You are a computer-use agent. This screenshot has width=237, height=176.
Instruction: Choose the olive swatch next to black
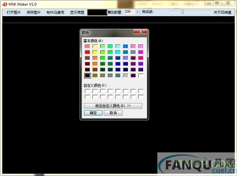coord(95,75)
